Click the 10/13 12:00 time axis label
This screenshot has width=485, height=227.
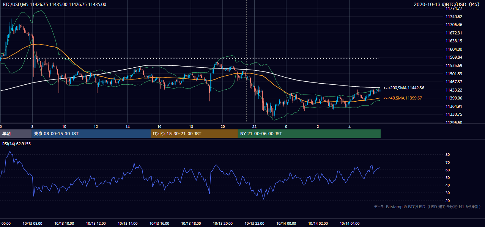96,224
